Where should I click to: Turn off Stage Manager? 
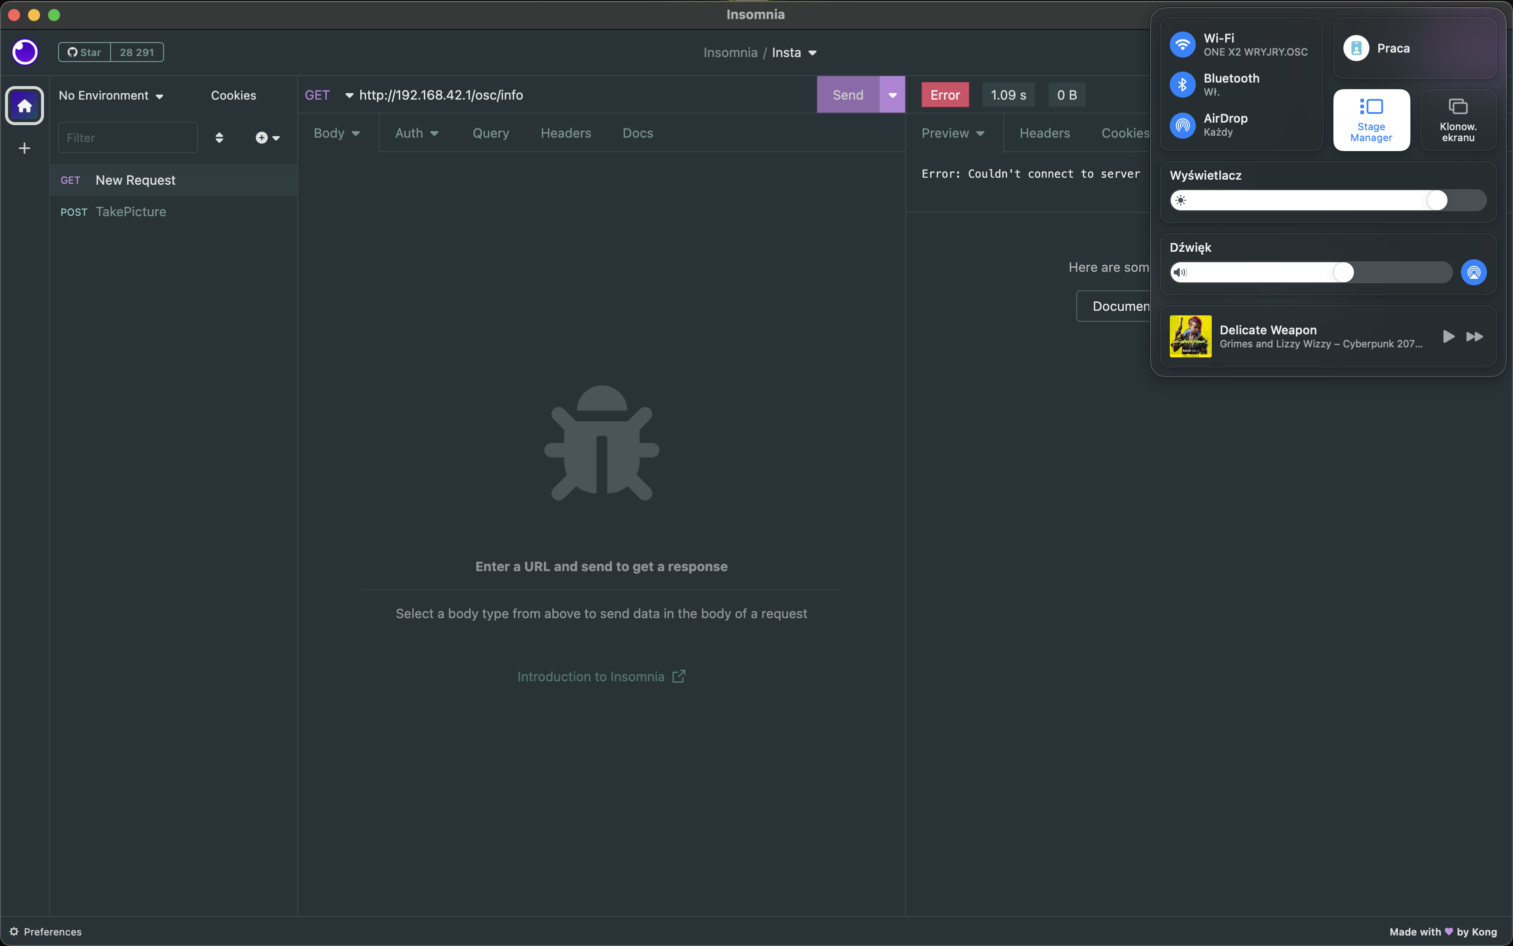pyautogui.click(x=1371, y=119)
